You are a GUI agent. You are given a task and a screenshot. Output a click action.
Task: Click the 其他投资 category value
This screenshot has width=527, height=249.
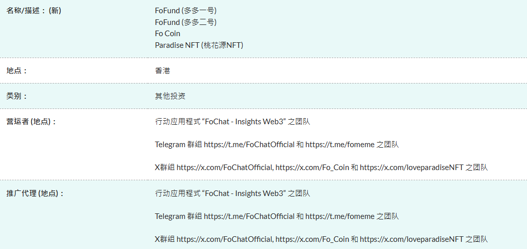(x=170, y=96)
